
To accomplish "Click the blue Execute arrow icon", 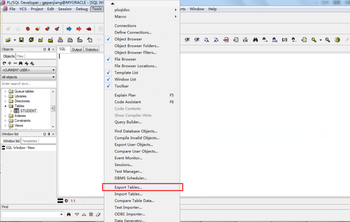I will coord(69,29).
